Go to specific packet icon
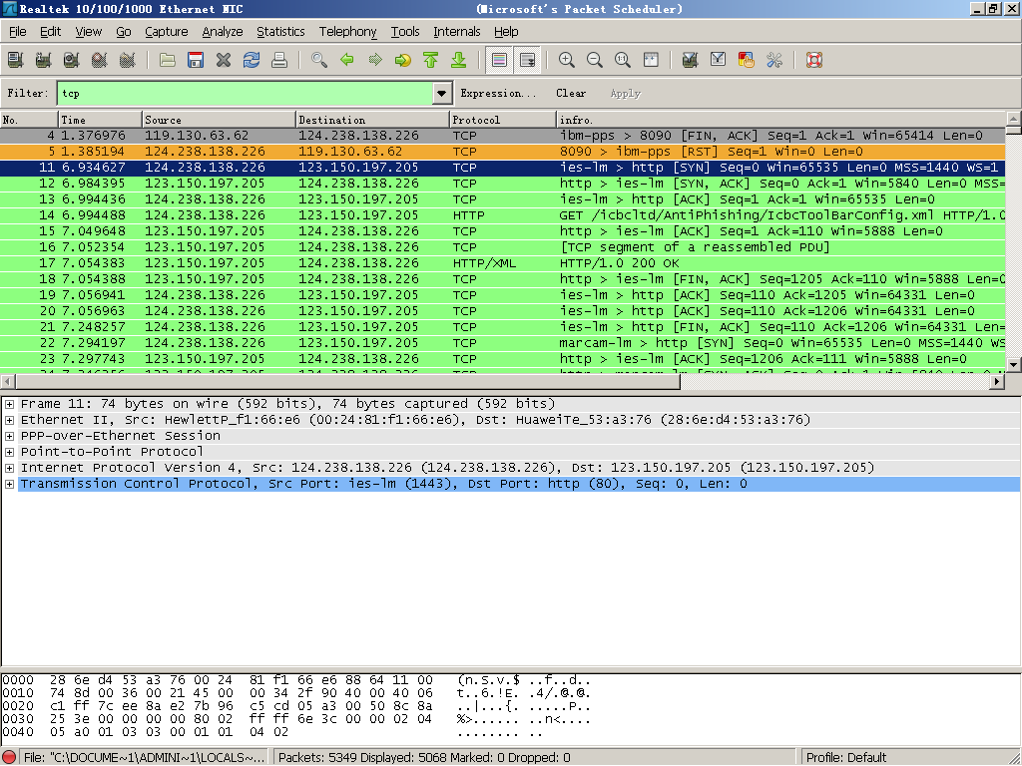 pyautogui.click(x=403, y=61)
